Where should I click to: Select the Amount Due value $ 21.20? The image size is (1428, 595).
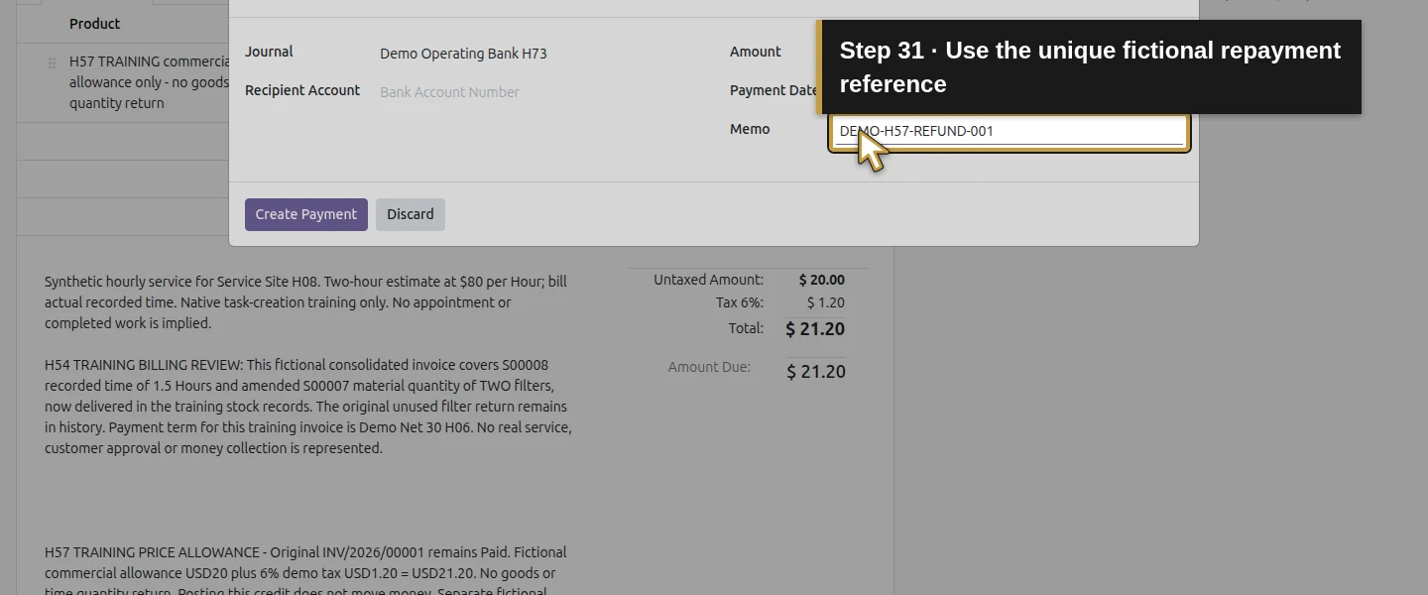(x=816, y=372)
